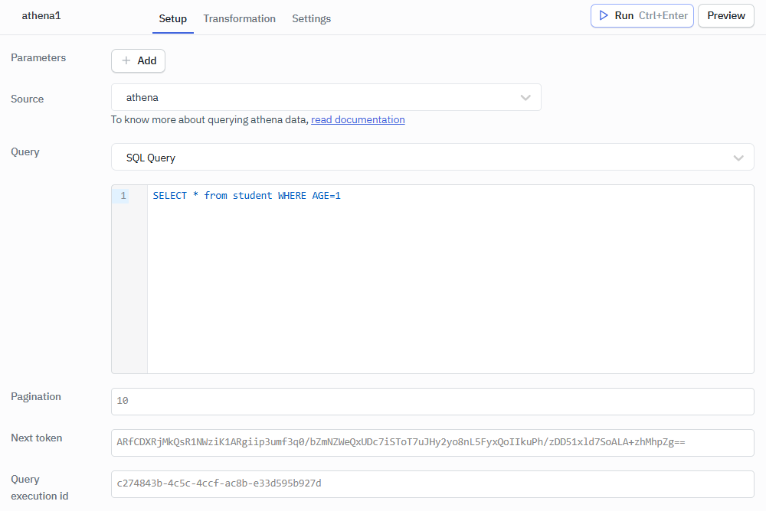The image size is (766, 511).
Task: Add a new parameter
Action: pyautogui.click(x=139, y=60)
